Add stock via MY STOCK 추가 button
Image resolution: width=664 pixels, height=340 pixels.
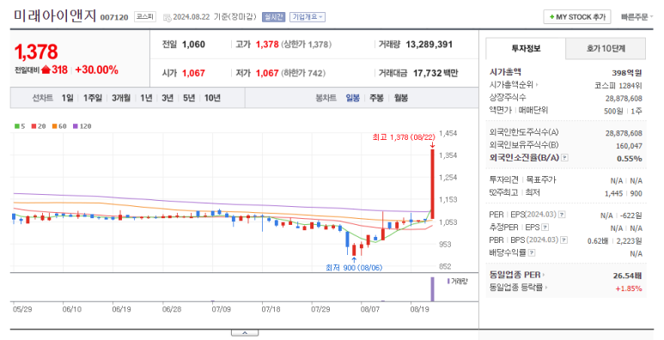(577, 17)
